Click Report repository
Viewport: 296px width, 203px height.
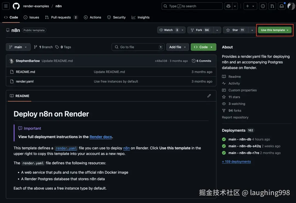pyautogui.click(x=235, y=117)
